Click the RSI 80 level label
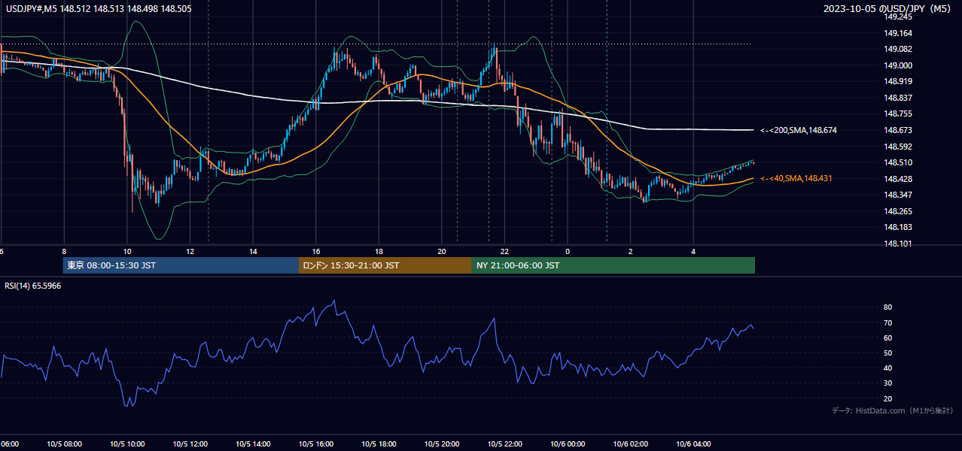 click(x=887, y=307)
